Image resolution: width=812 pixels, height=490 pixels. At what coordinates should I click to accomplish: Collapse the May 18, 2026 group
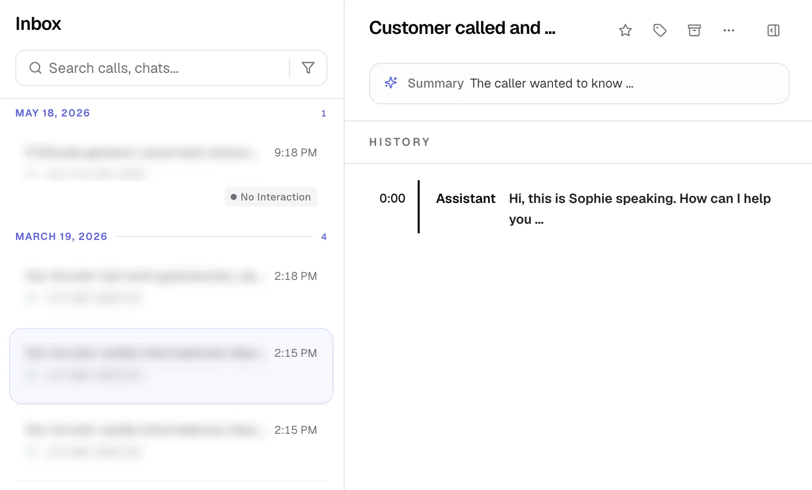click(x=53, y=113)
